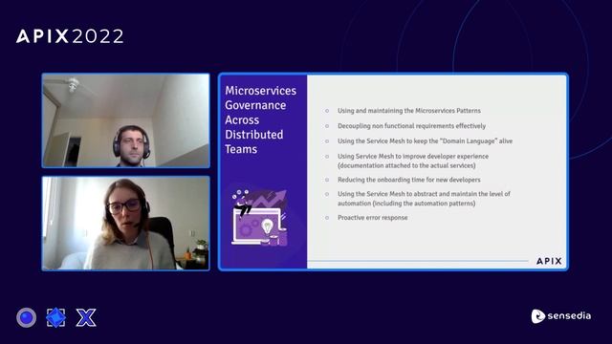Click 'Reducing the onboarding time for new developers'
Screen dimensions: 612x344
click(x=409, y=180)
